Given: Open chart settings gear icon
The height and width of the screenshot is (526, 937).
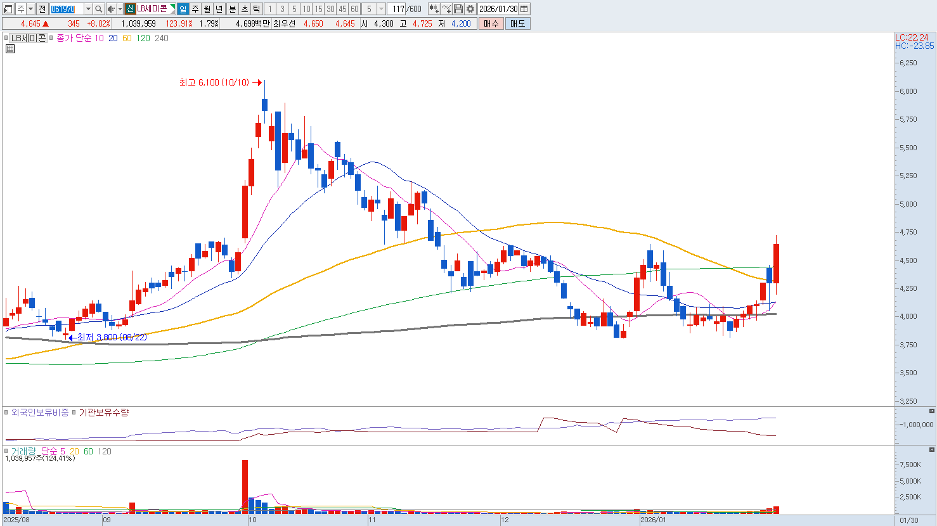Looking at the screenshot, I should pyautogui.click(x=470, y=9).
